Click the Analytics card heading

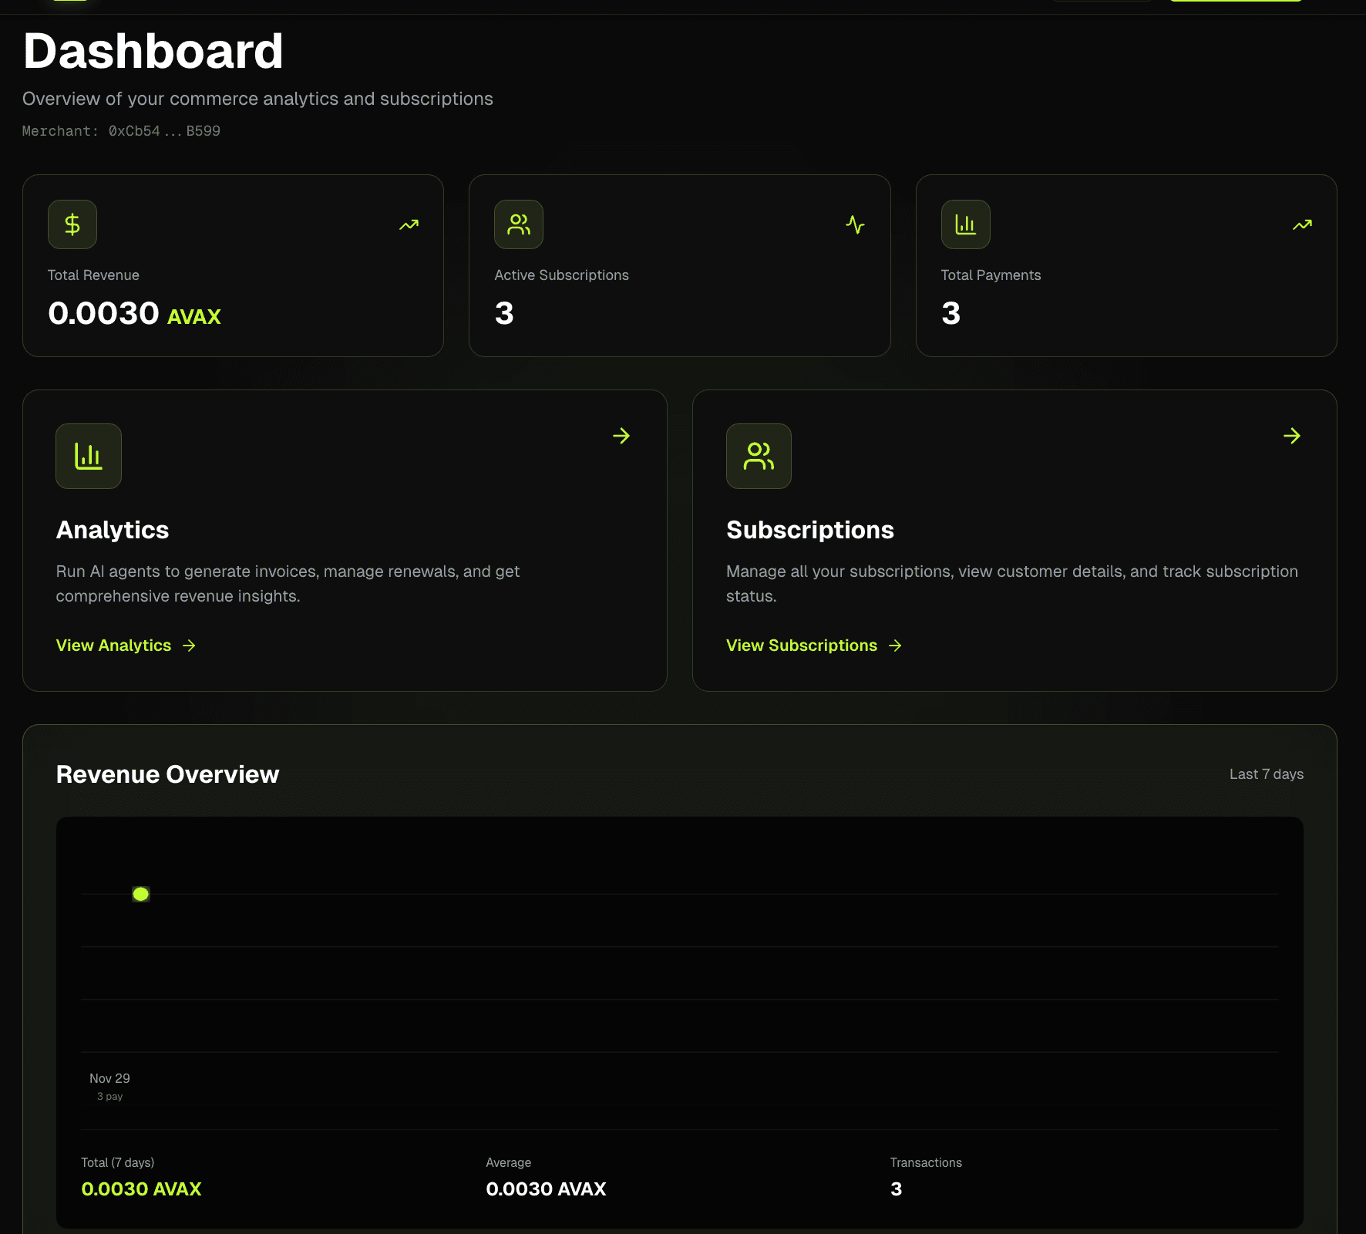click(x=113, y=530)
